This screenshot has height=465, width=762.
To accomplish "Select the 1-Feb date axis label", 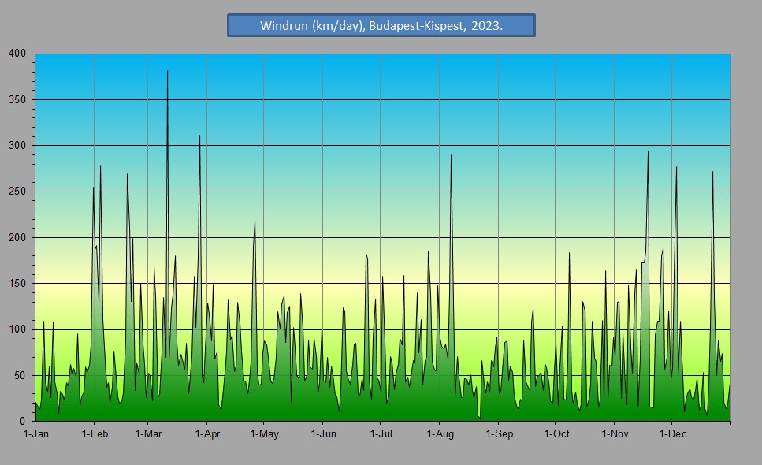I will [x=95, y=433].
